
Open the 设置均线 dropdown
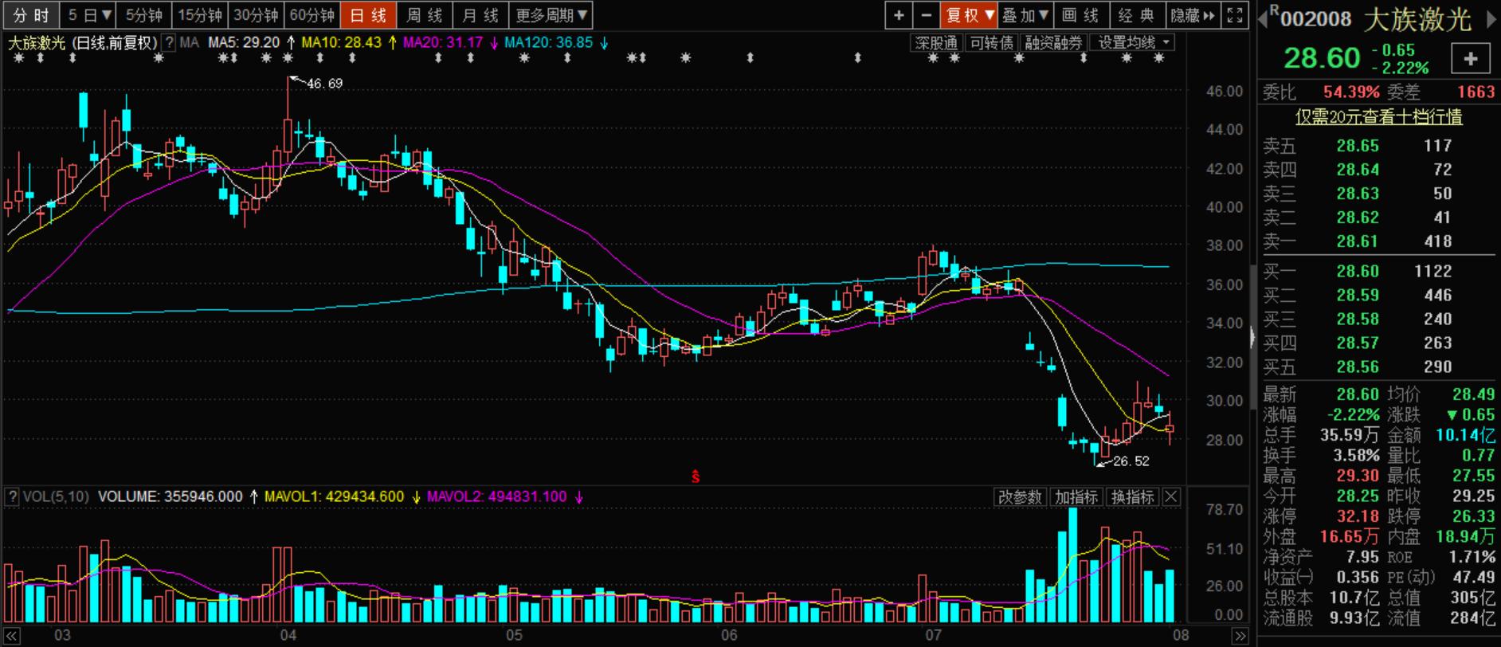[x=1133, y=43]
